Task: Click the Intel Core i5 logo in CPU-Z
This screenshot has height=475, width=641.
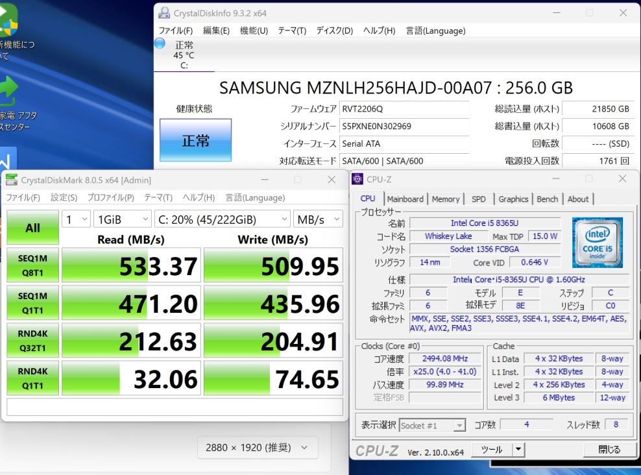Action: click(x=598, y=243)
